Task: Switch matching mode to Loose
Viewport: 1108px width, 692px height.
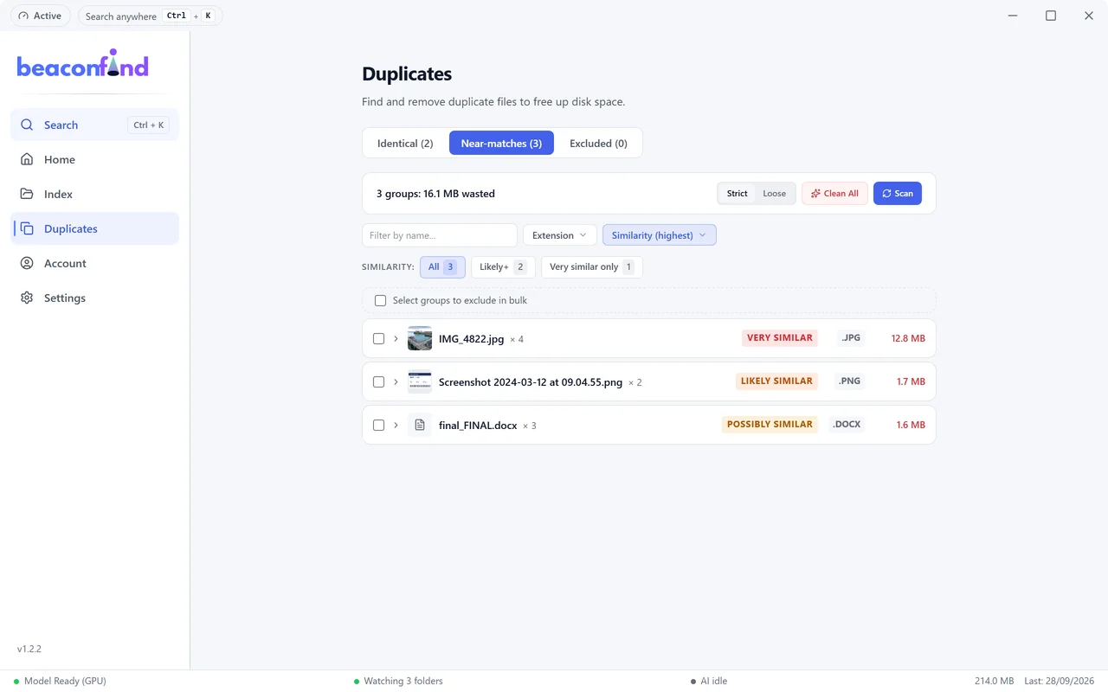Action: click(x=775, y=193)
